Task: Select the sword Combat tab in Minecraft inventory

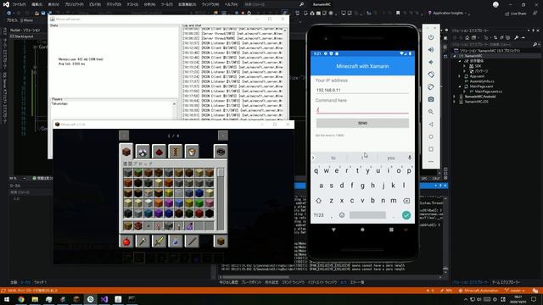Action: click(159, 241)
